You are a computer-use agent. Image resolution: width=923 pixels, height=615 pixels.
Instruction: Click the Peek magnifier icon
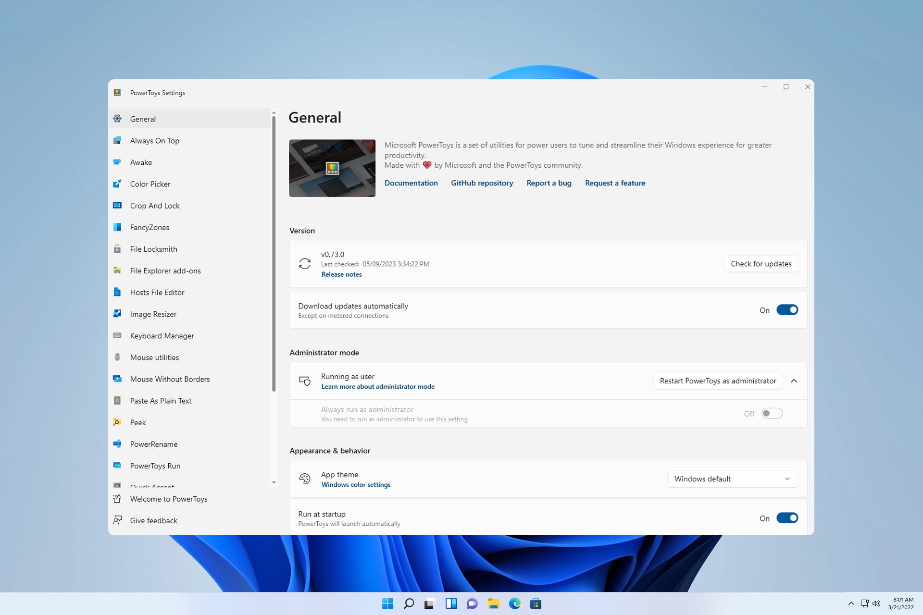coord(117,422)
